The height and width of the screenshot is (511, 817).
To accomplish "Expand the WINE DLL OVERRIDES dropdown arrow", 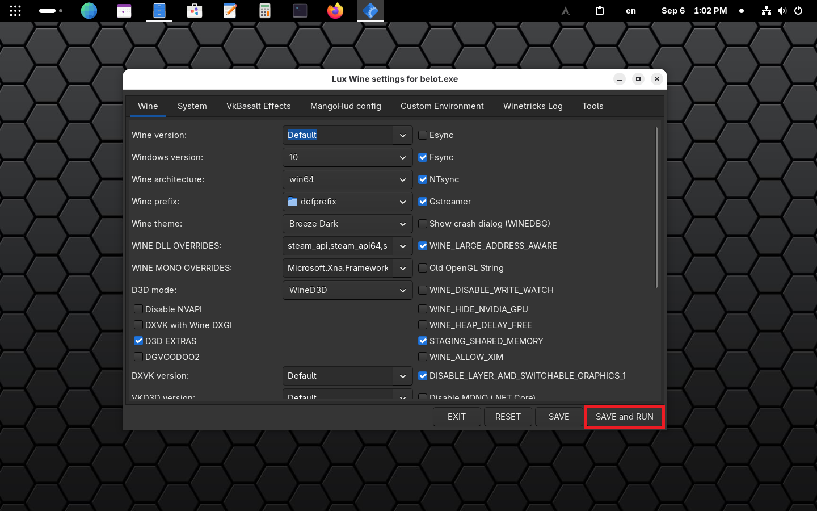I will coord(402,246).
